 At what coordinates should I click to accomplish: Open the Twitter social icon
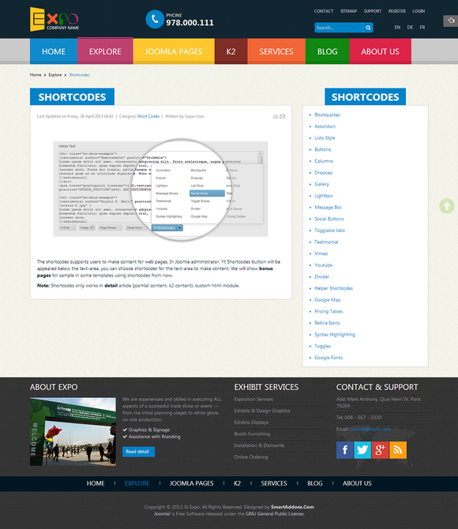362,450
